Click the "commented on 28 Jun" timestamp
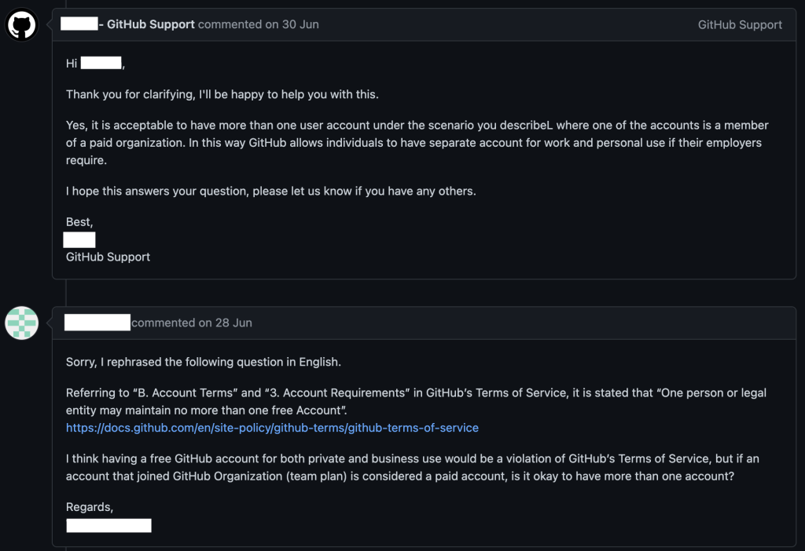 (192, 323)
